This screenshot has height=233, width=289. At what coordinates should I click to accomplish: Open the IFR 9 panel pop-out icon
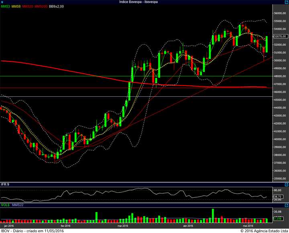(x=287, y=184)
